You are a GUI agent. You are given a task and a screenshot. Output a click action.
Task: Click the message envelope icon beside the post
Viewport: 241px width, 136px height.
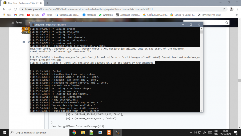(x=24, y=42)
